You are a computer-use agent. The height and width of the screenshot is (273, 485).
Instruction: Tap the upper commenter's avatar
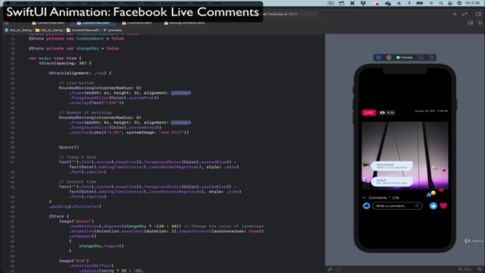(x=366, y=165)
